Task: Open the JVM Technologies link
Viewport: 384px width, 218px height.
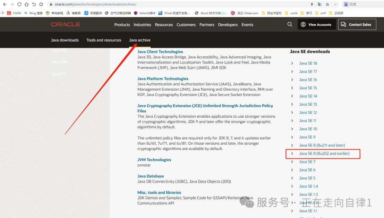Action: click(154, 160)
